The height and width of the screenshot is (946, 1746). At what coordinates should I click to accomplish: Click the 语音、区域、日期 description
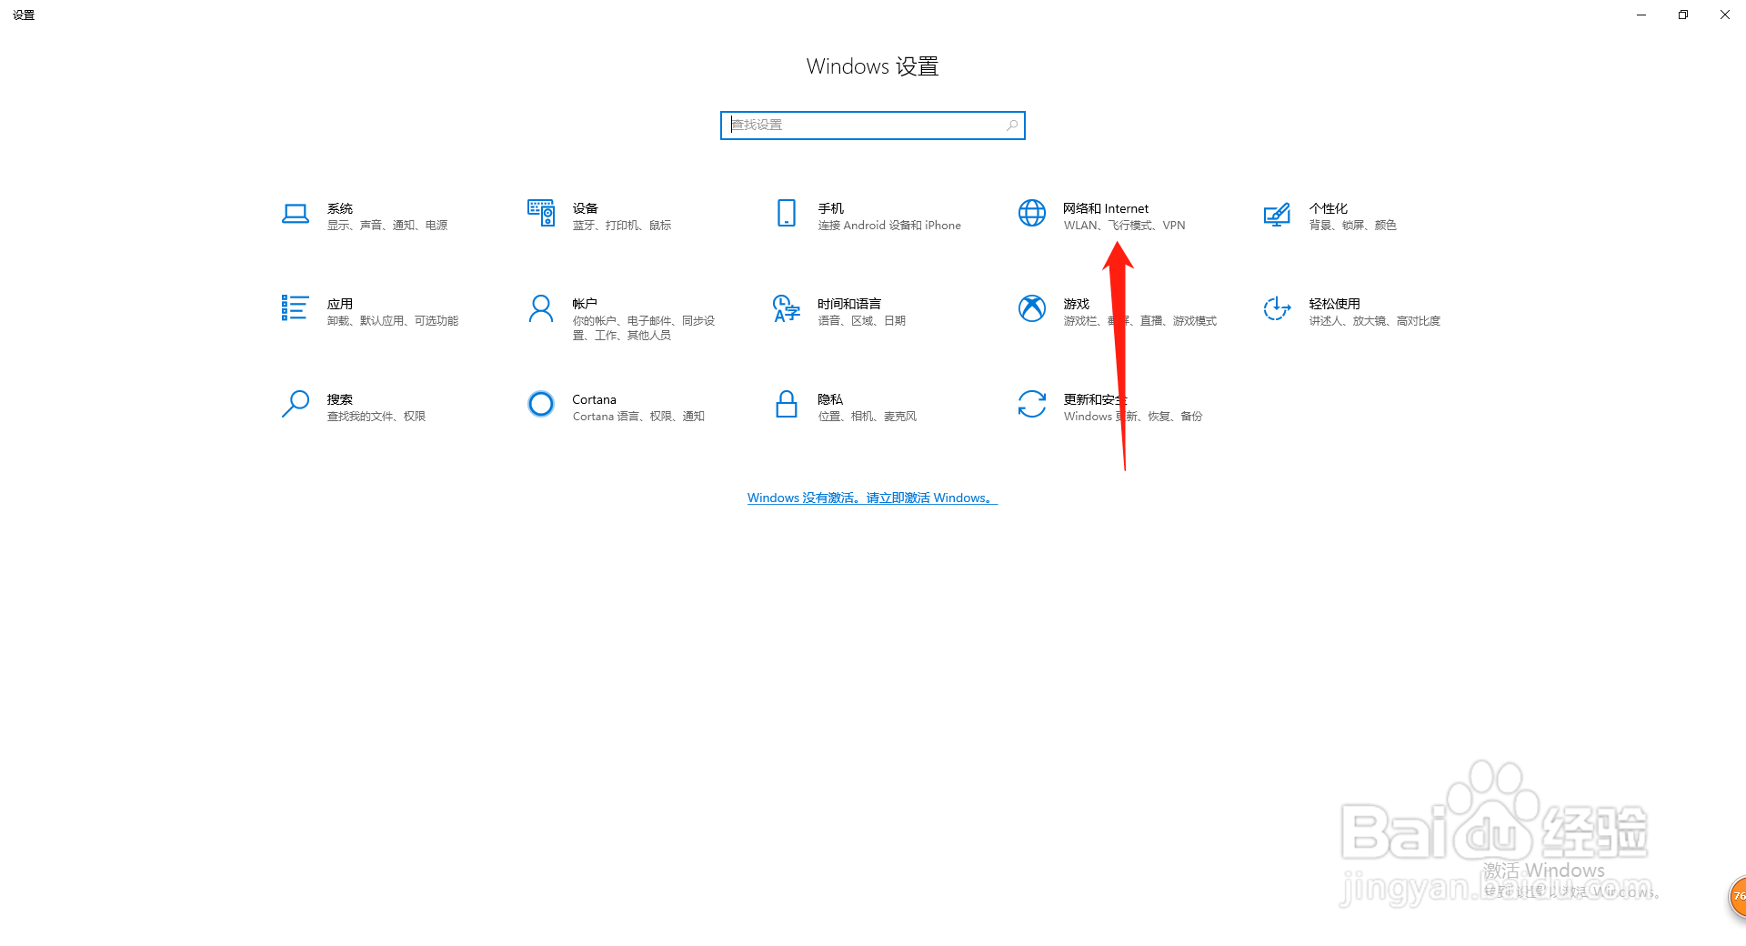tap(862, 321)
